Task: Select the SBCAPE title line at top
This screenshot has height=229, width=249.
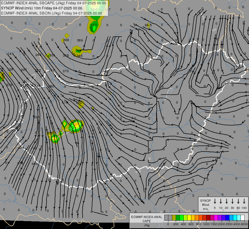Action: [53, 3]
